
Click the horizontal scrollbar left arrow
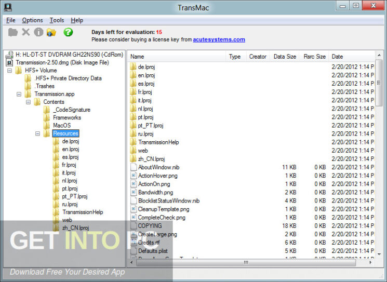[131, 262]
